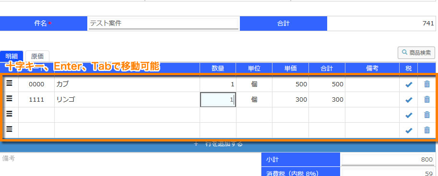Switch to the 明細 tab
This screenshot has width=438, height=176.
[x=12, y=57]
